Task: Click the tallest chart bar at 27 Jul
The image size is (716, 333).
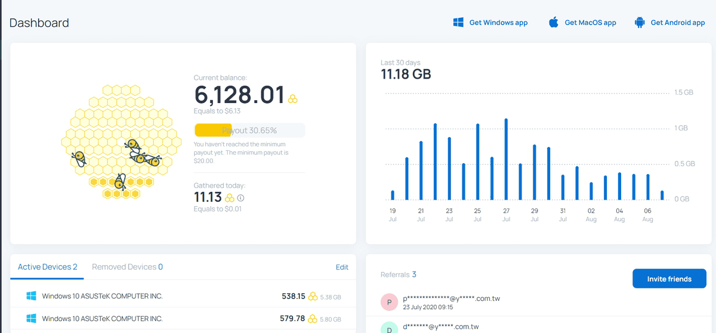Action: tap(506, 159)
